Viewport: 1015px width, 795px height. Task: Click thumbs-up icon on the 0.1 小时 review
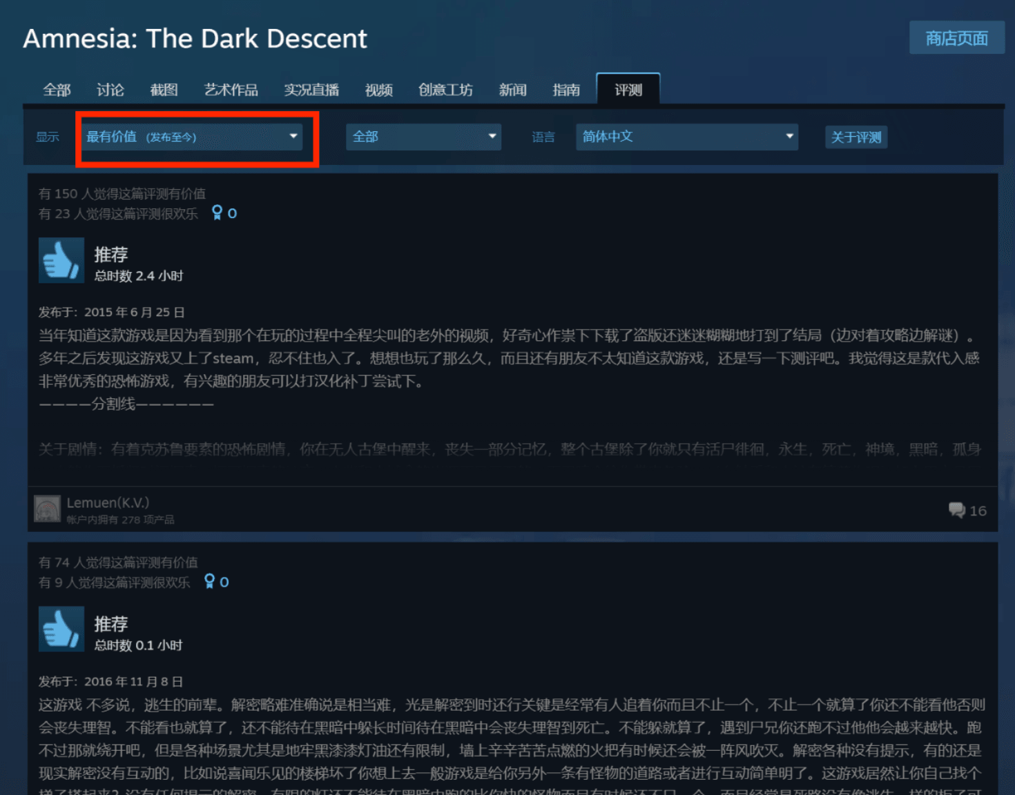tap(61, 629)
